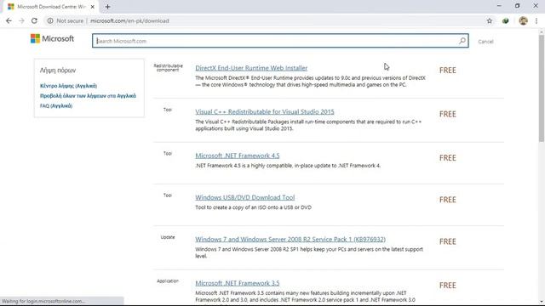Click the 'Λήψη πόρων' sidebar heading
This screenshot has width=545, height=306.
click(58, 71)
